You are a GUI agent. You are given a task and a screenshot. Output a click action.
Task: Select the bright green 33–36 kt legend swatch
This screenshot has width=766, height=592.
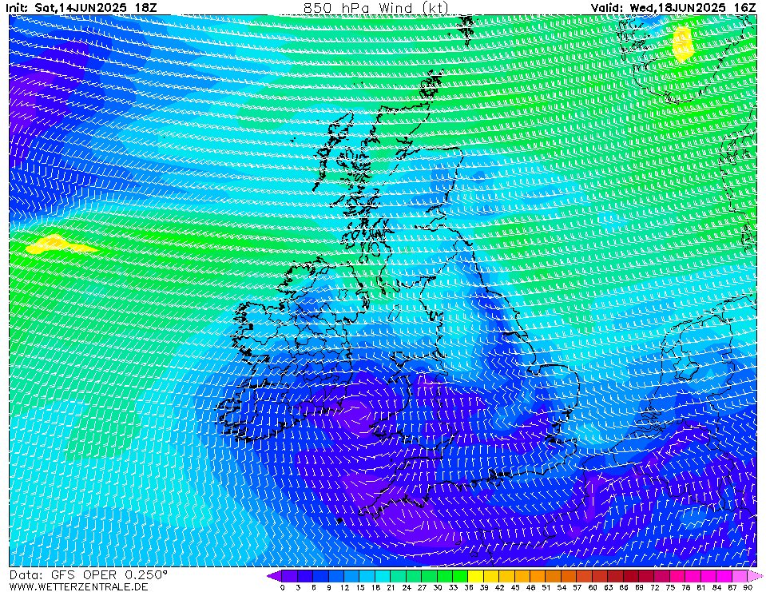pyautogui.click(x=460, y=576)
